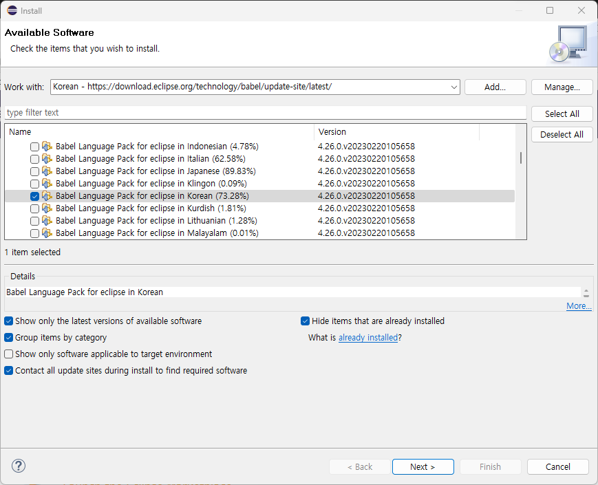Click the Next > button

tap(423, 466)
